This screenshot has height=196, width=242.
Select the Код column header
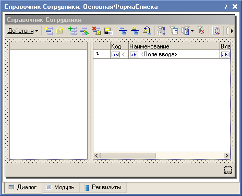pos(119,46)
